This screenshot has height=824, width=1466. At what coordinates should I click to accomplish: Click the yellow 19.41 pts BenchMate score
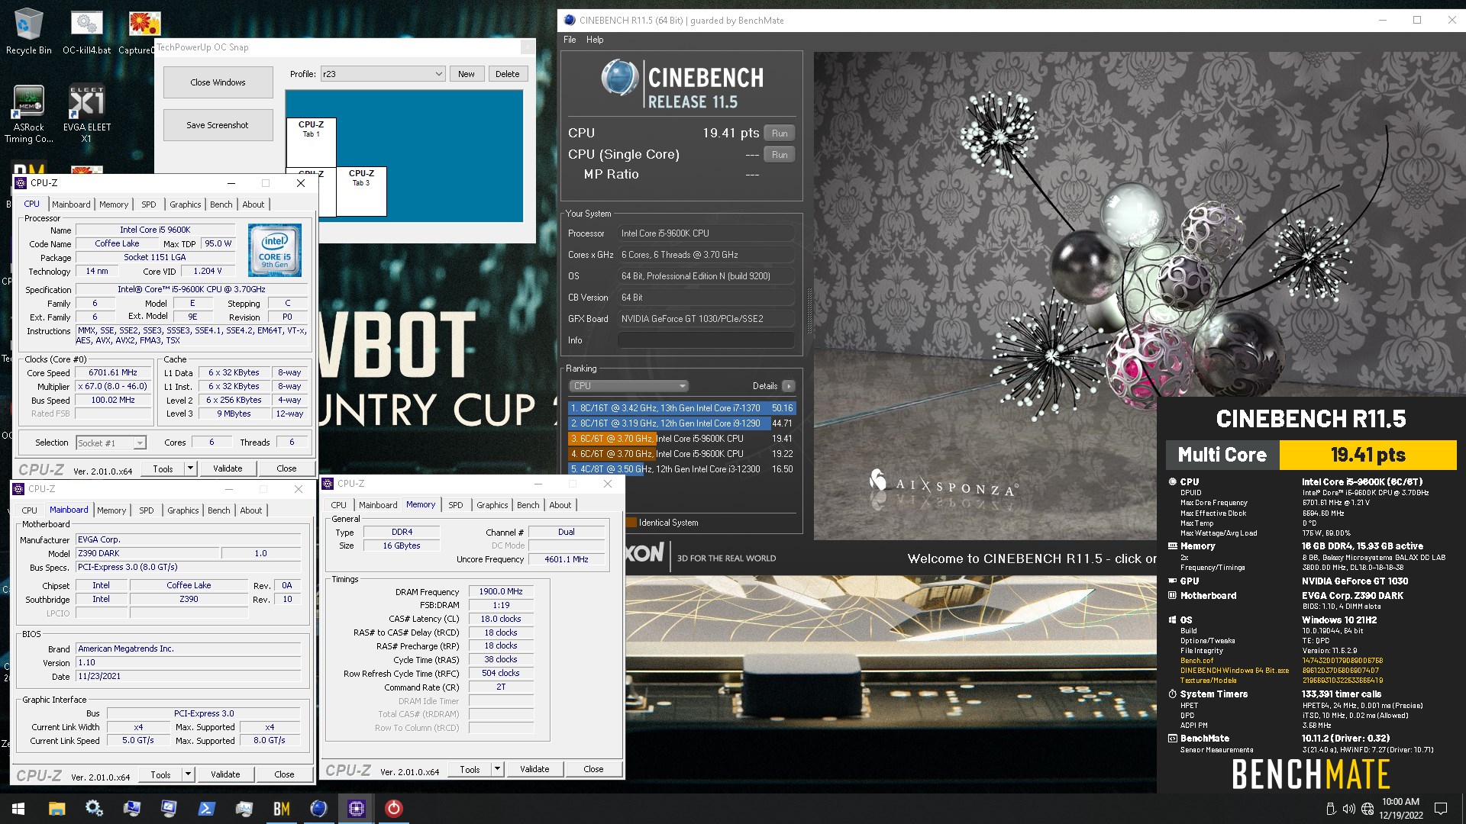coord(1368,455)
